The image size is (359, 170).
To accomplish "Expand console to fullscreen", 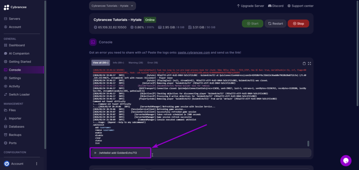I will click(309, 63).
